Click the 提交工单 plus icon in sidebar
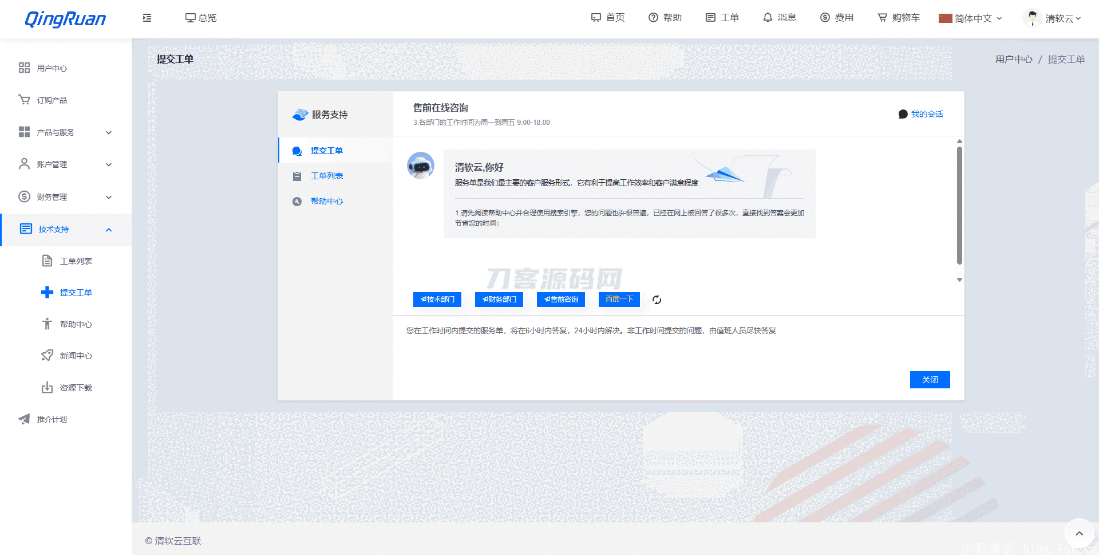This screenshot has height=555, width=1099. tap(47, 292)
